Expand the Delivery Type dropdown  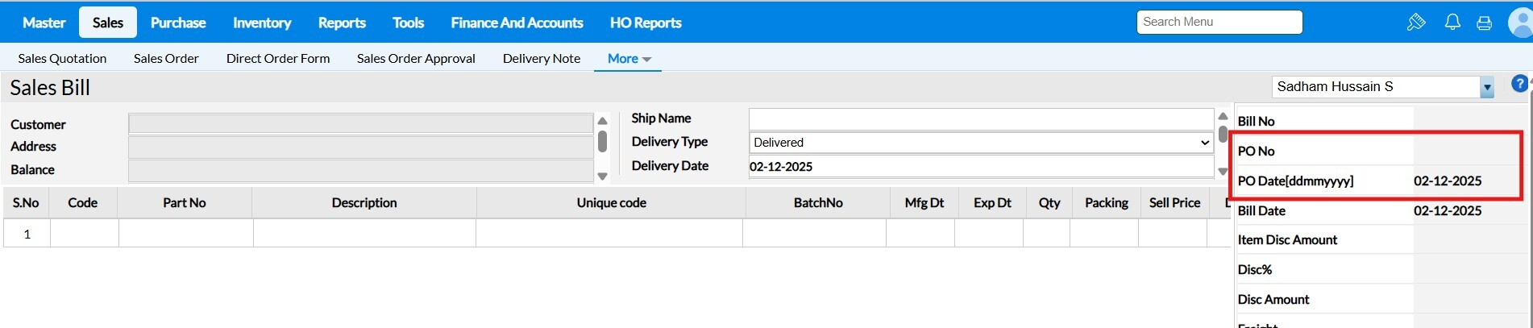(x=981, y=143)
